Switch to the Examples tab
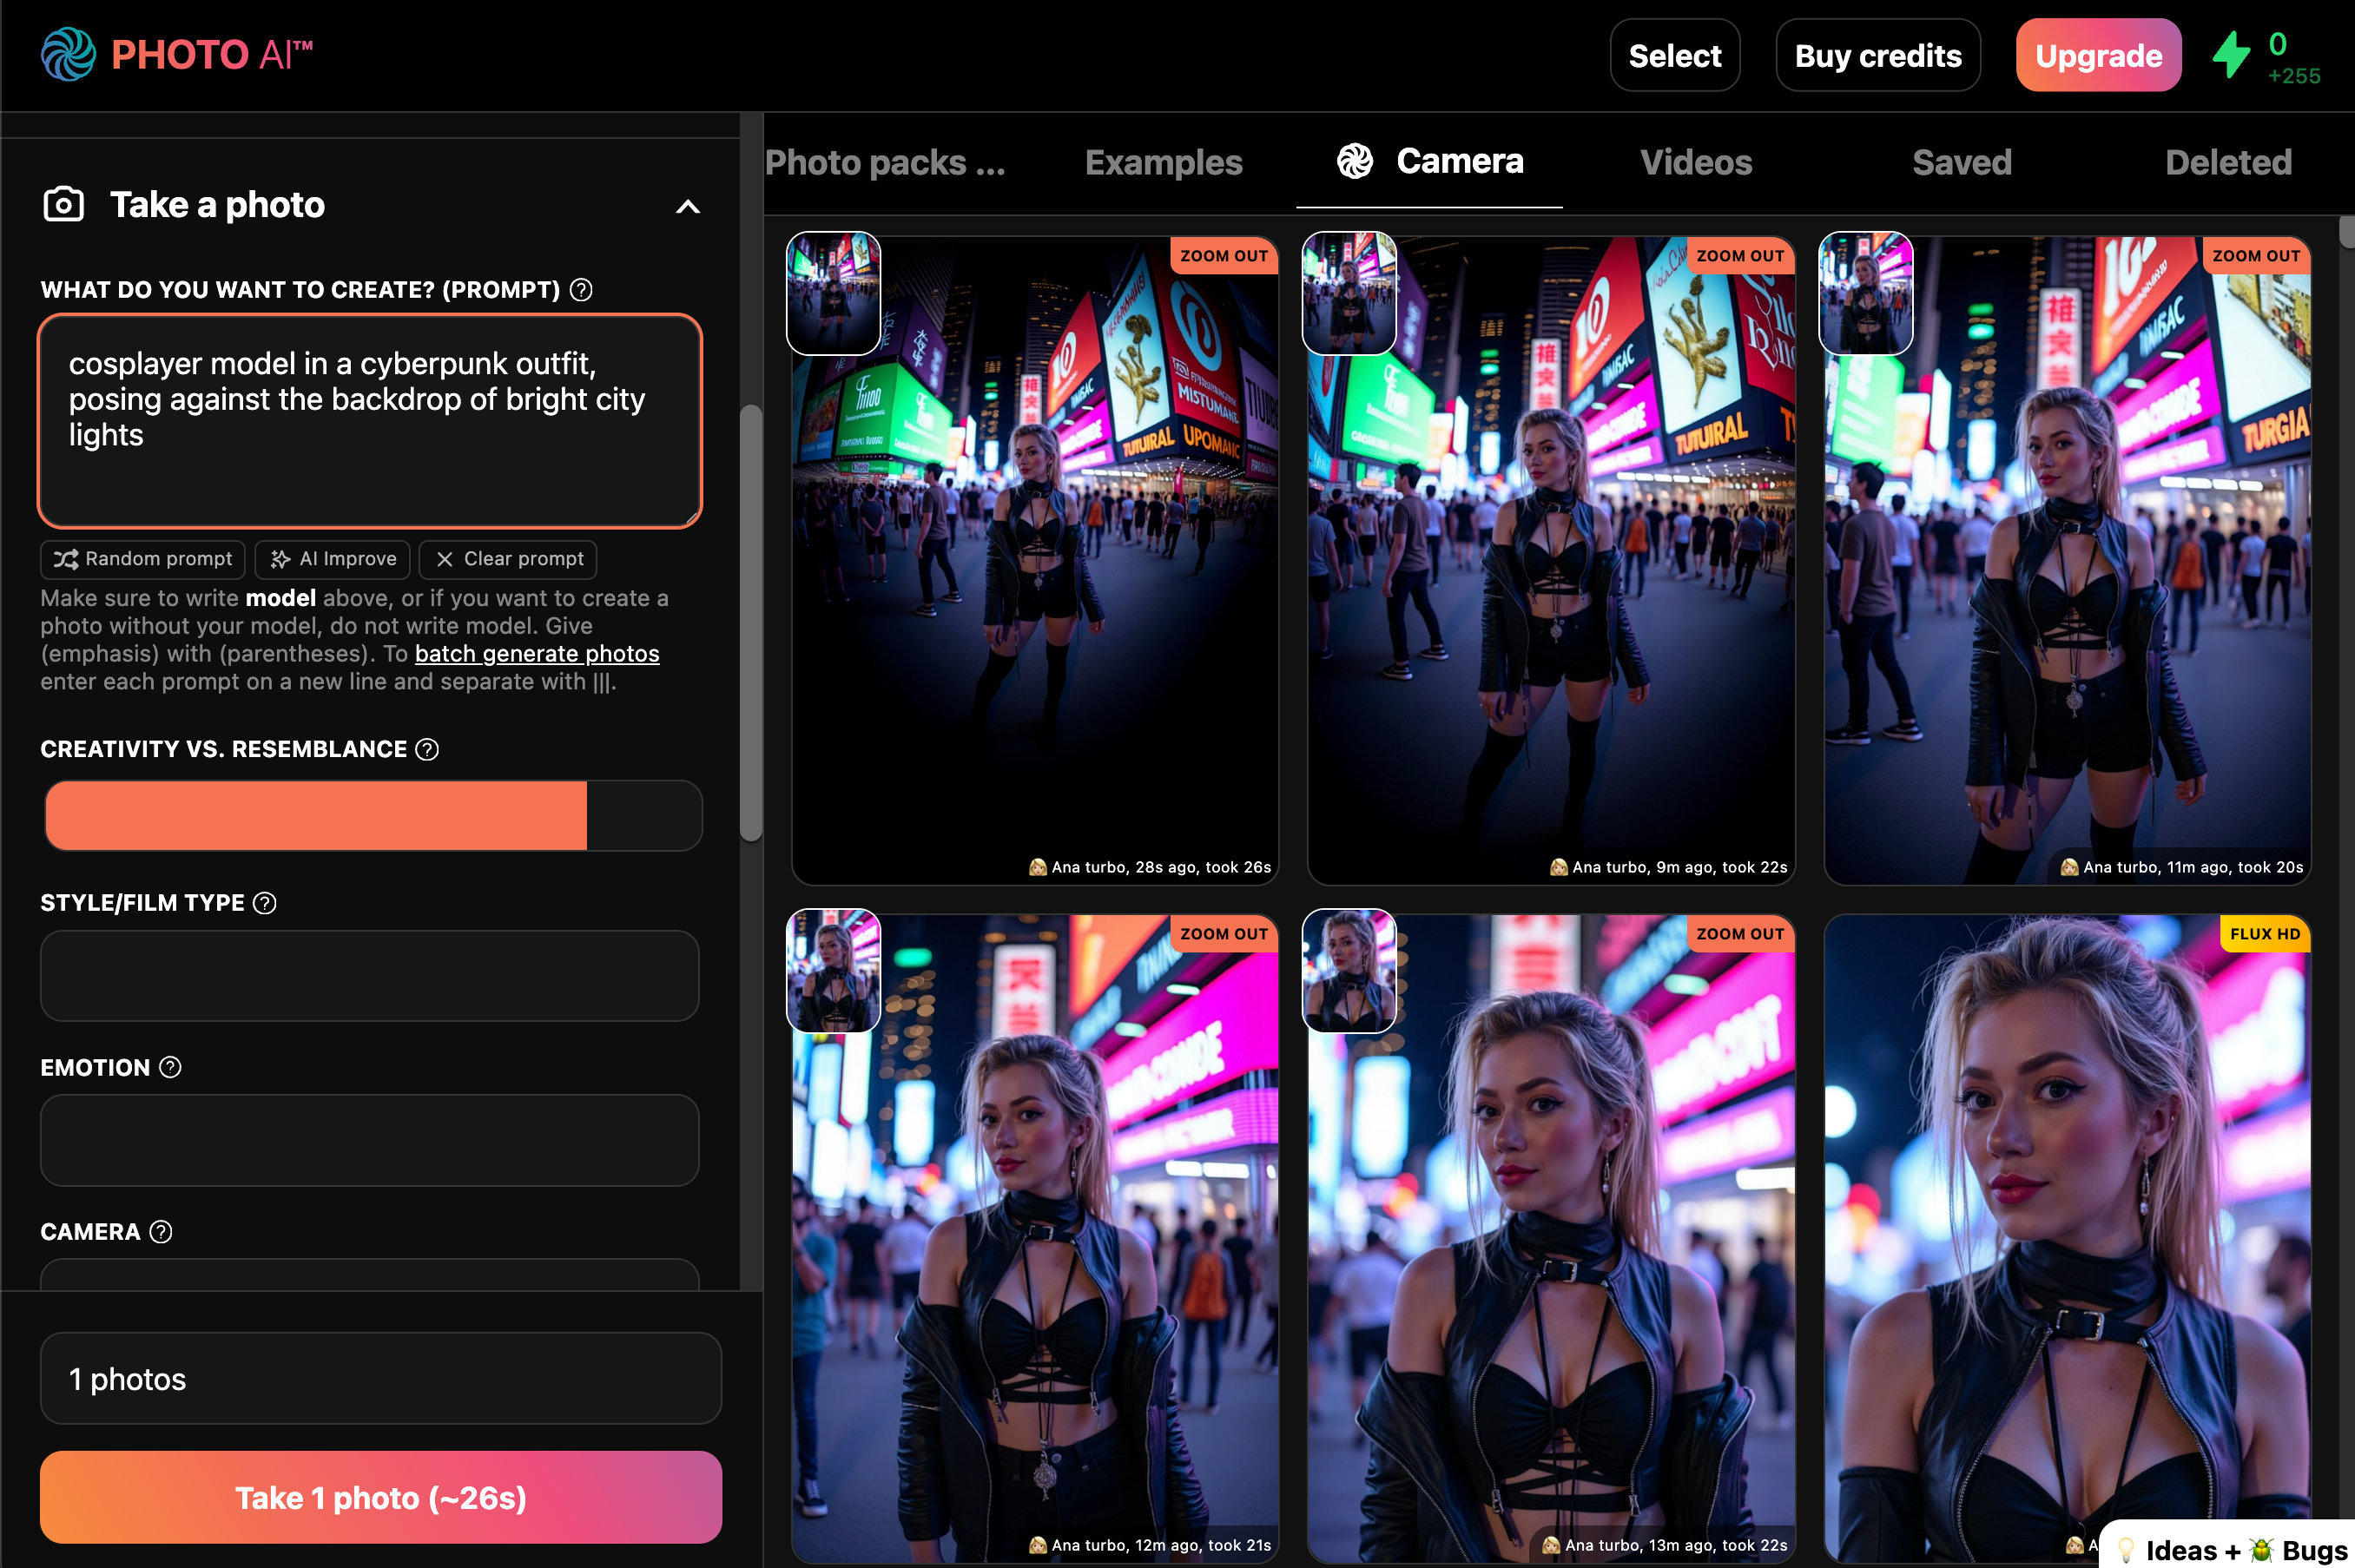This screenshot has width=2355, height=1568. pos(1163,163)
